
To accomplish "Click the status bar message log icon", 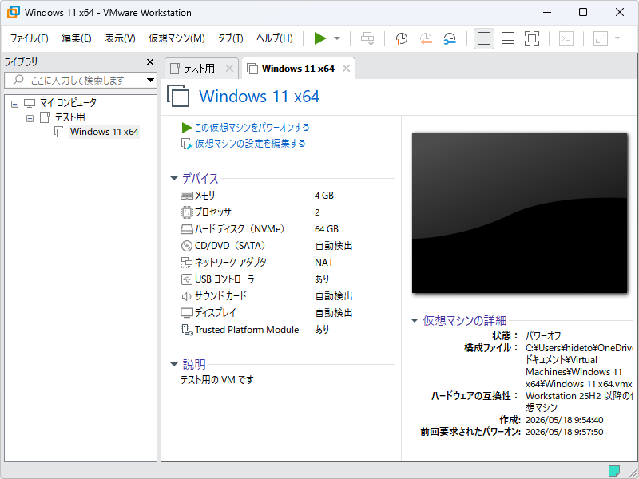I will coord(613,471).
